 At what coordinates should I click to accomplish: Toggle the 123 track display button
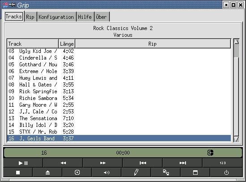[x=222, y=163]
